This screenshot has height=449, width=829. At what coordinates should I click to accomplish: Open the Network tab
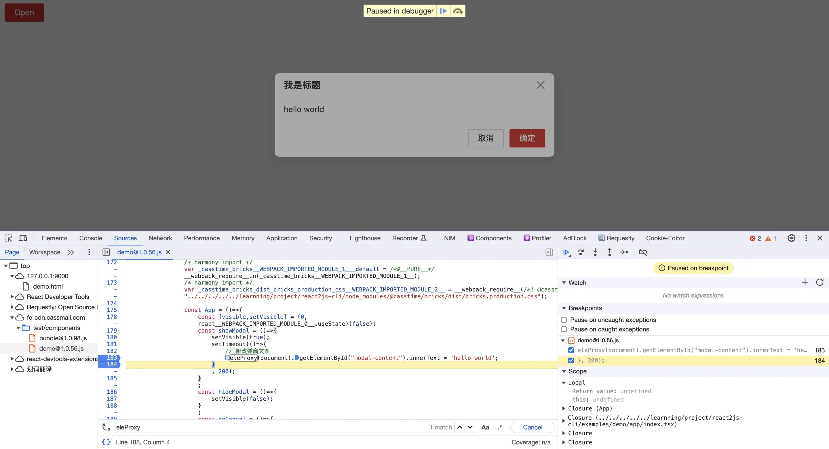(x=160, y=238)
